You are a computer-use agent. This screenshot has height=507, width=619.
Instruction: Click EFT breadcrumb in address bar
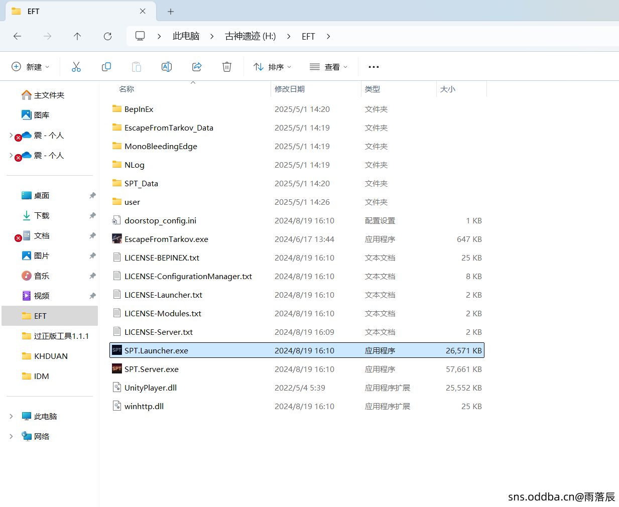[x=308, y=36]
